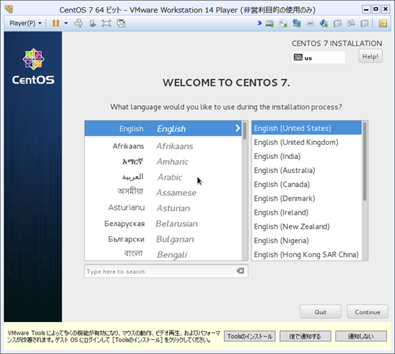The image size is (395, 354).
Task: Click the hard disk device icon
Action: 270,24
